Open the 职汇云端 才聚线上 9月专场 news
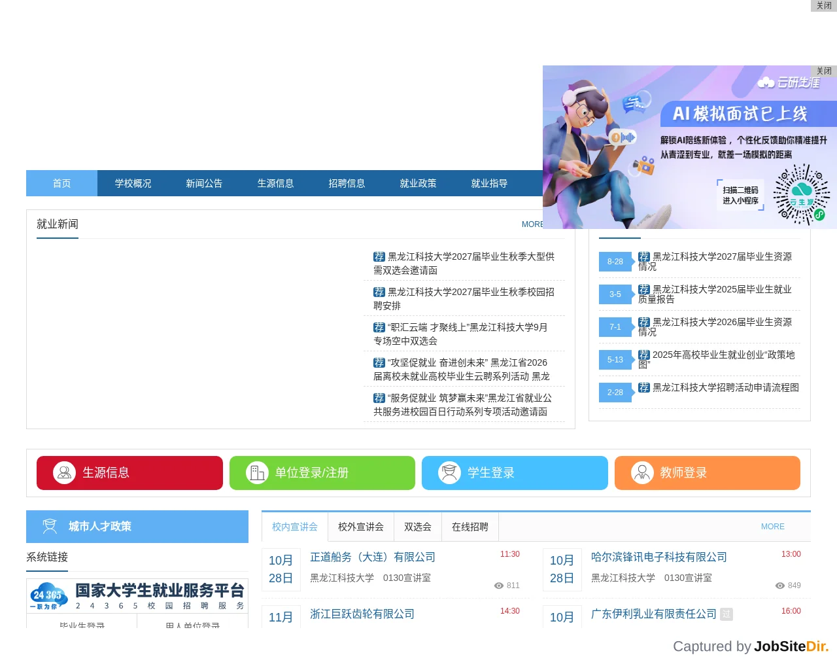This screenshot has height=666, width=837. 461,334
